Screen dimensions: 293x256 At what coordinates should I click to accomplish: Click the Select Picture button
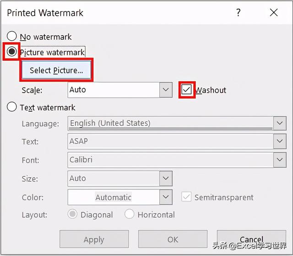click(56, 71)
